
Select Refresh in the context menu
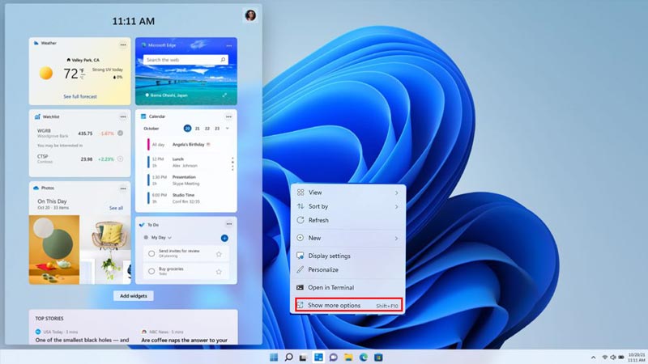(347, 220)
